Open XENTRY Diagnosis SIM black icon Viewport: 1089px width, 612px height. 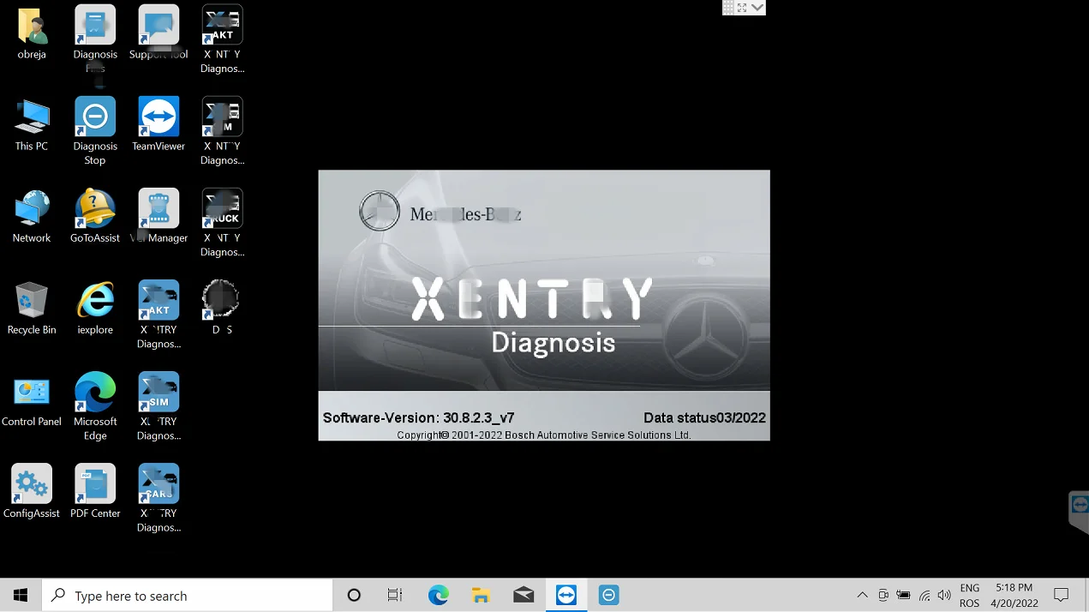[x=222, y=118]
